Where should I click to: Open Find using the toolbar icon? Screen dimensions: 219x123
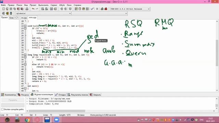[42, 9]
